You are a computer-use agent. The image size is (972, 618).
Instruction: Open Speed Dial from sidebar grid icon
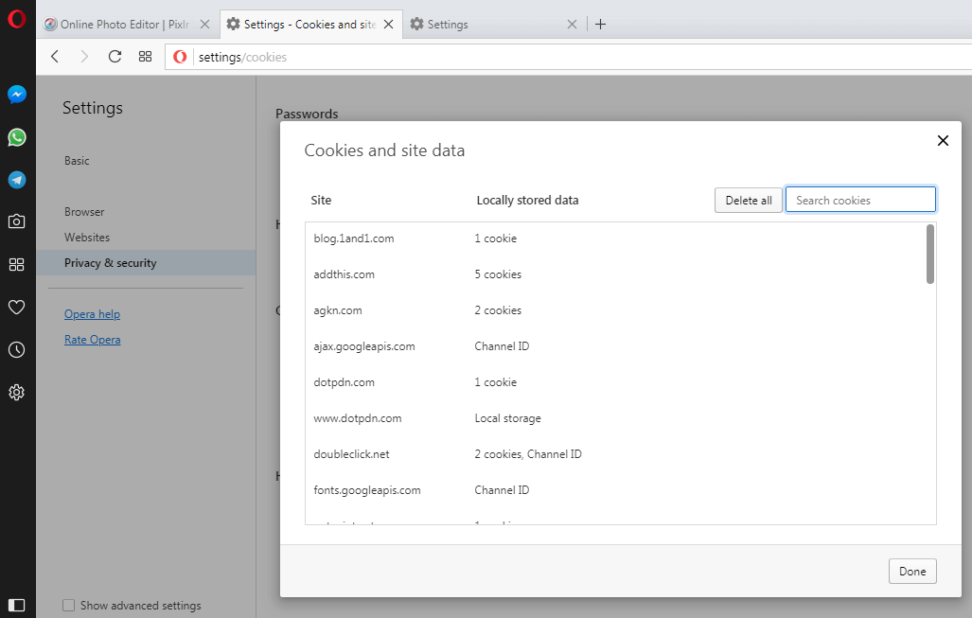pyautogui.click(x=17, y=265)
